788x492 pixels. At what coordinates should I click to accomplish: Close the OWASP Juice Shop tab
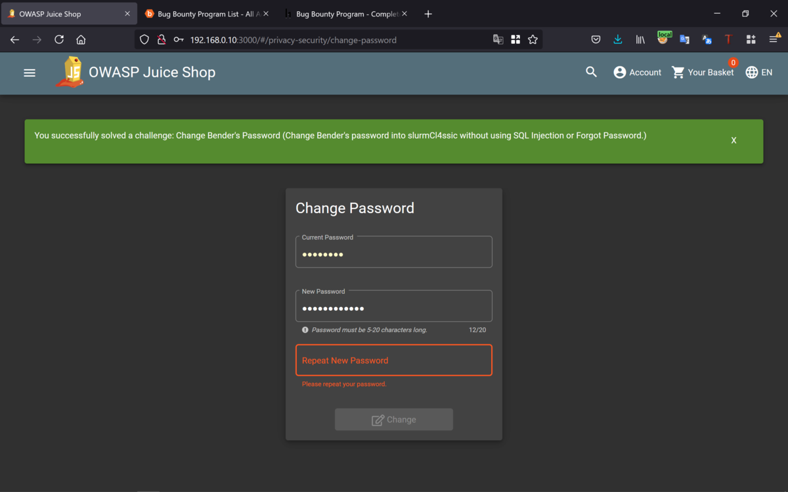127,14
